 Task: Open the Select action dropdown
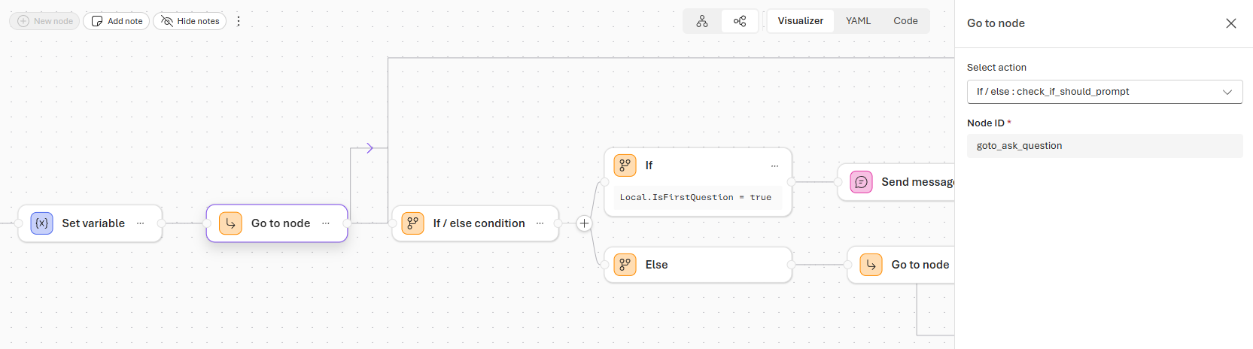pyautogui.click(x=1104, y=92)
